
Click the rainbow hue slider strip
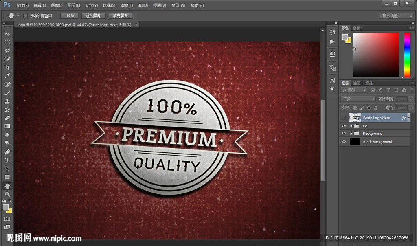[x=407, y=55]
